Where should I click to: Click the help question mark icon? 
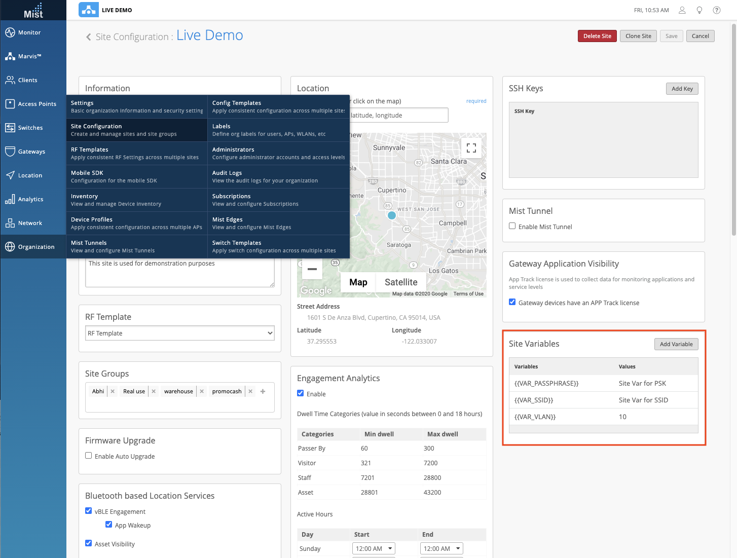pos(717,10)
